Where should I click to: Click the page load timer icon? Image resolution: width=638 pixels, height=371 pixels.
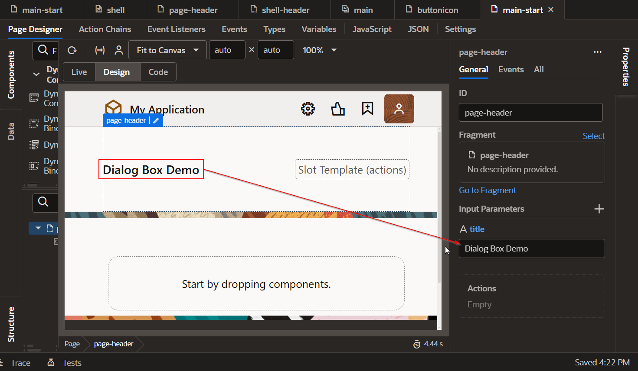click(x=417, y=344)
